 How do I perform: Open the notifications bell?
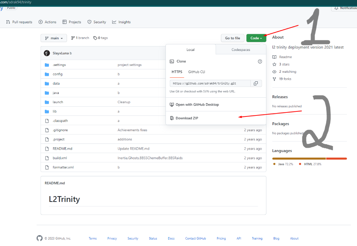point(336,8)
